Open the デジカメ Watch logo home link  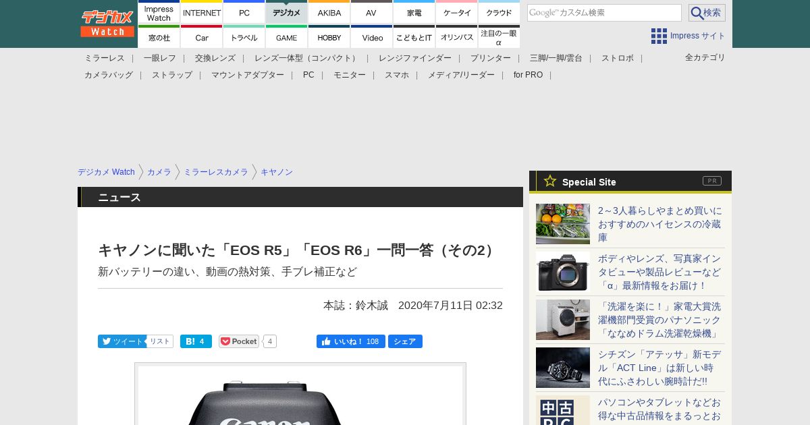(x=107, y=24)
